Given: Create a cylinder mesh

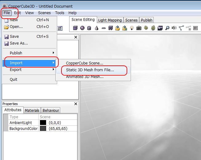Looking at the screenshot, I should pos(89,28).
